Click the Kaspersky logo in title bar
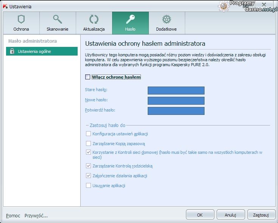Image resolution: width=278 pixels, height=223 pixels. 5,6
